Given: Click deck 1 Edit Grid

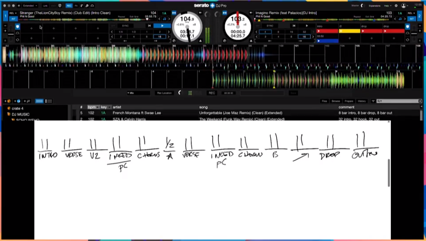Looking at the screenshot, I should click(x=134, y=17).
